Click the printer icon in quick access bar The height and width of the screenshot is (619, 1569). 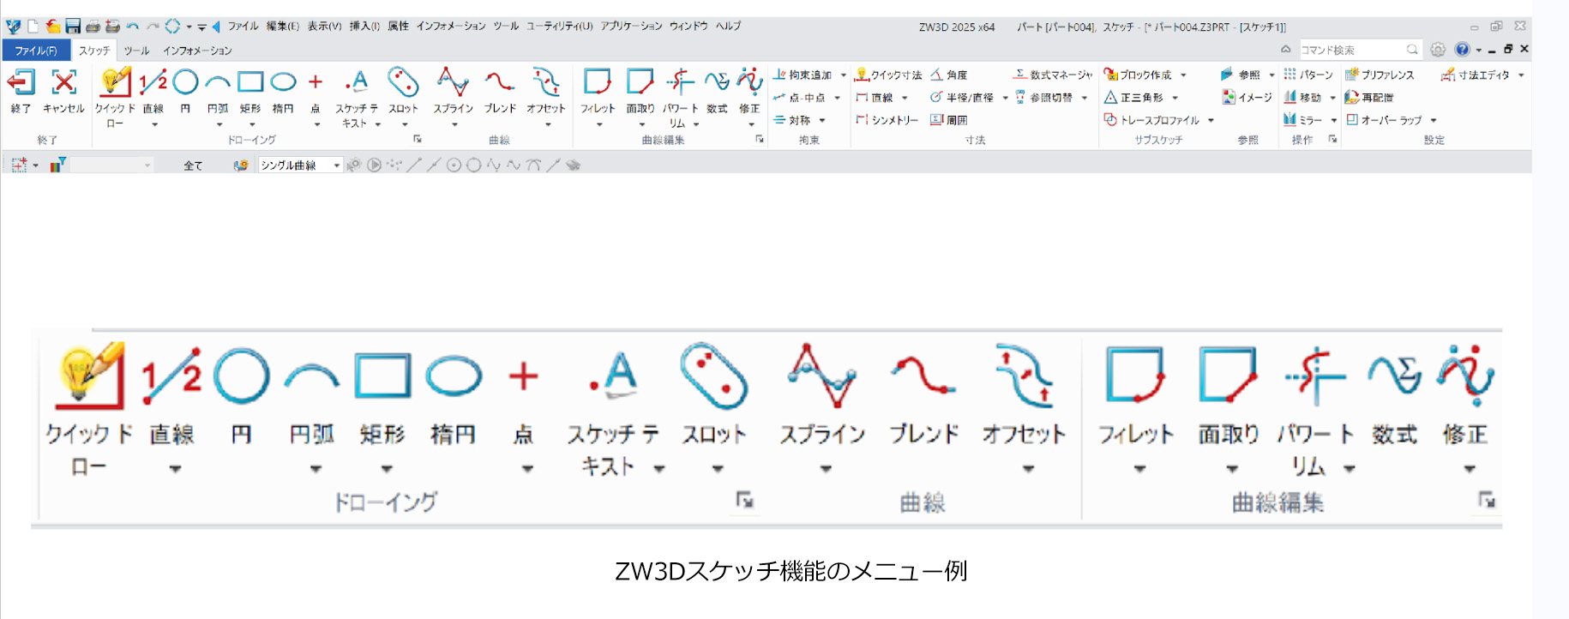(93, 27)
